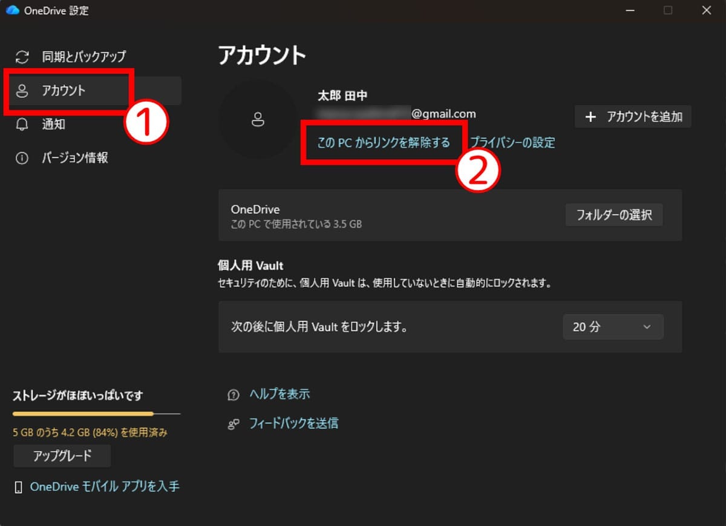Viewport: 726px width, 526px height.
Task: Click the OneDrive cloud logo in title bar
Action: pos(13,10)
